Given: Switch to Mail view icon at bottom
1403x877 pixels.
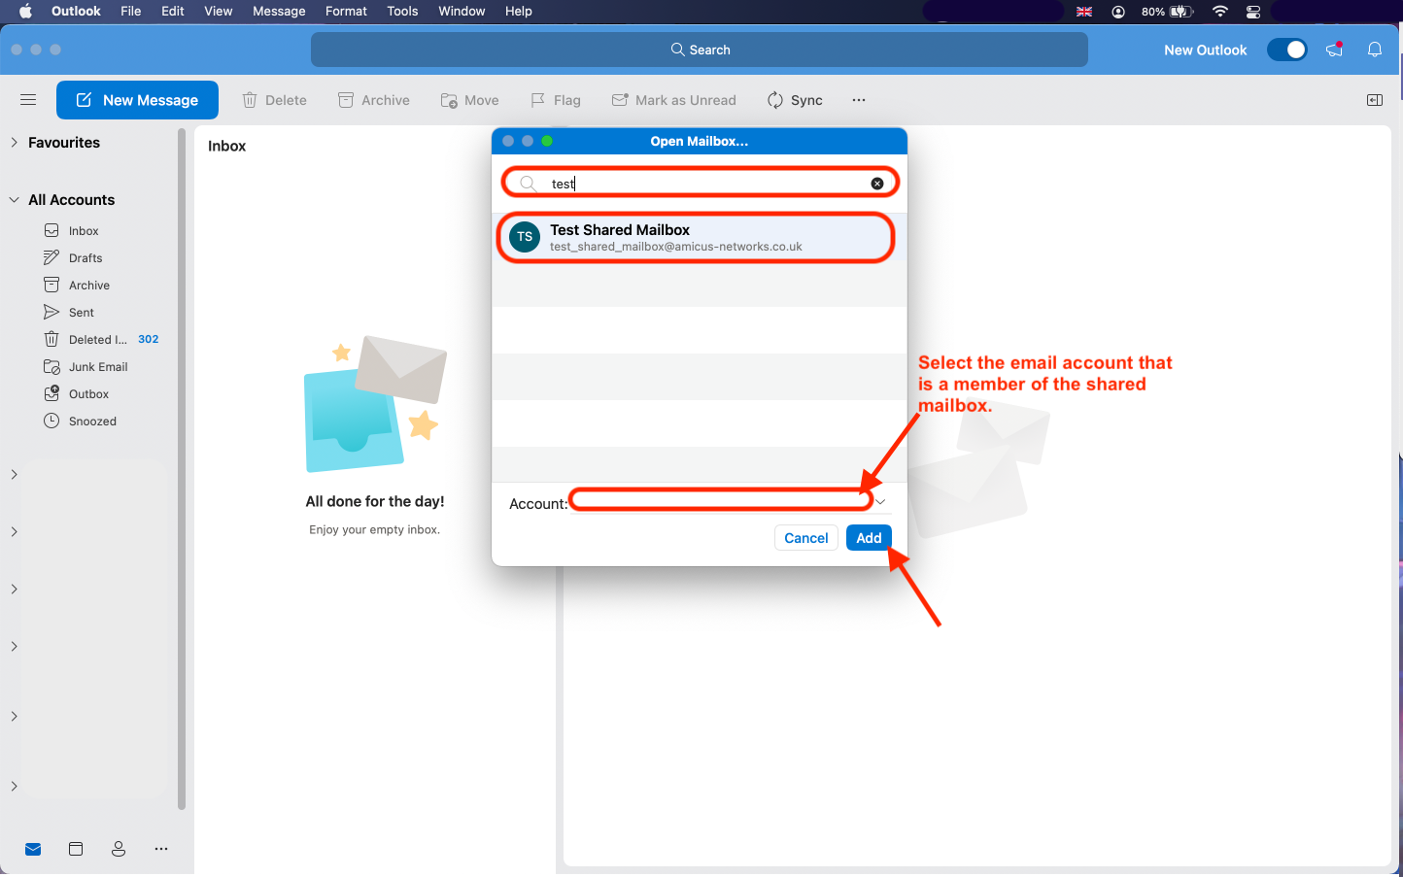Looking at the screenshot, I should [x=33, y=849].
